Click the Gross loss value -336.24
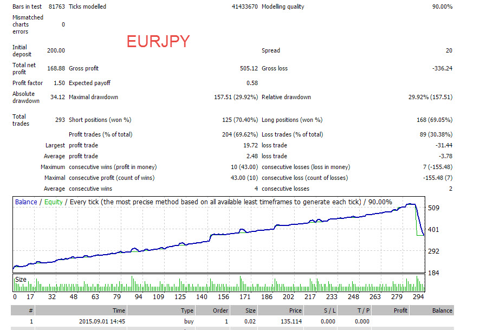480x330 pixels. tap(442, 68)
